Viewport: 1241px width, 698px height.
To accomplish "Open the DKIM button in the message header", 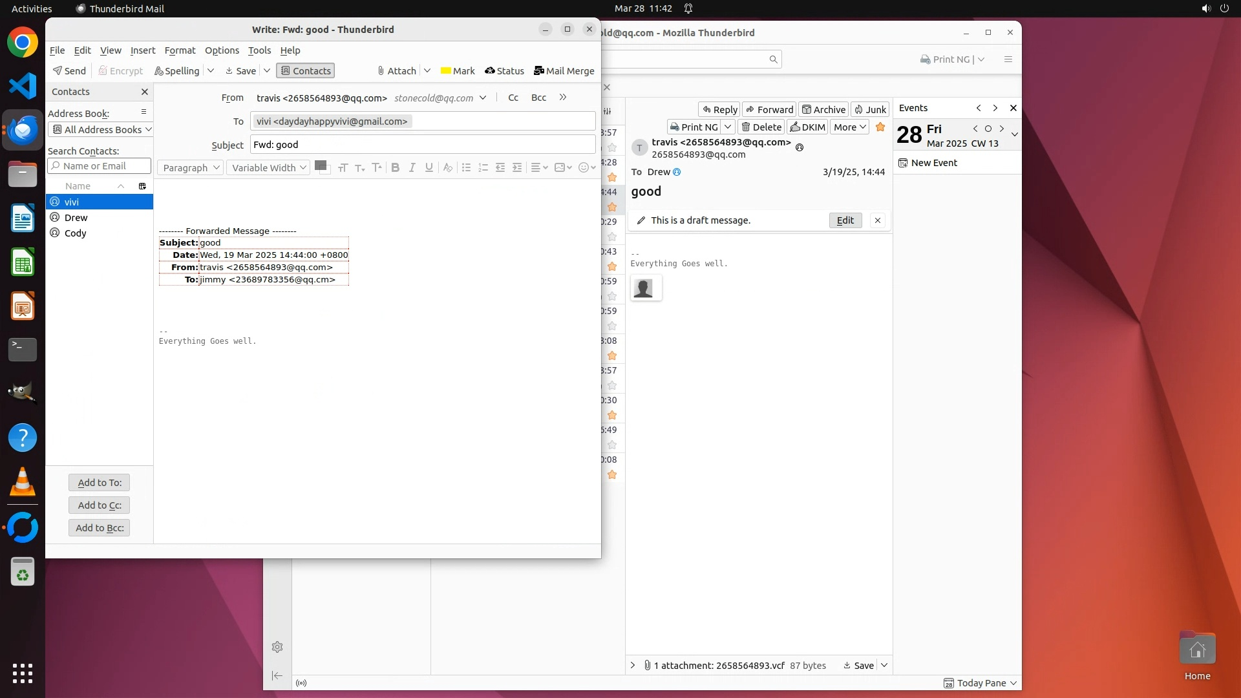I will click(807, 127).
